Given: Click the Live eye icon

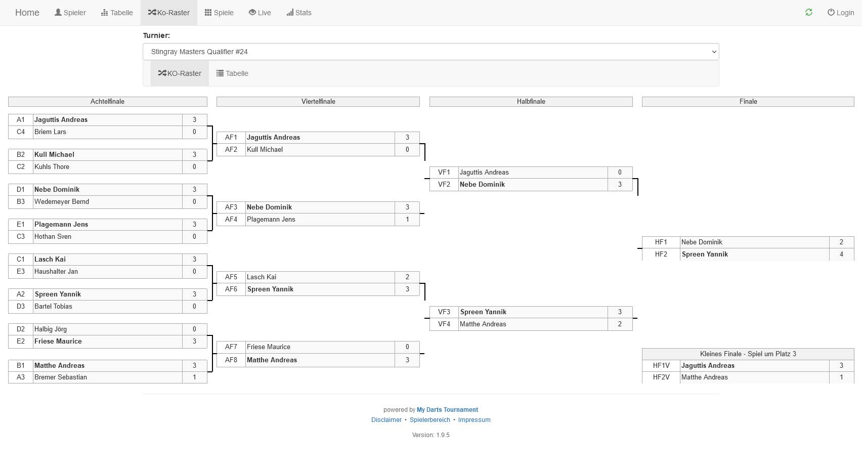Looking at the screenshot, I should pos(252,13).
